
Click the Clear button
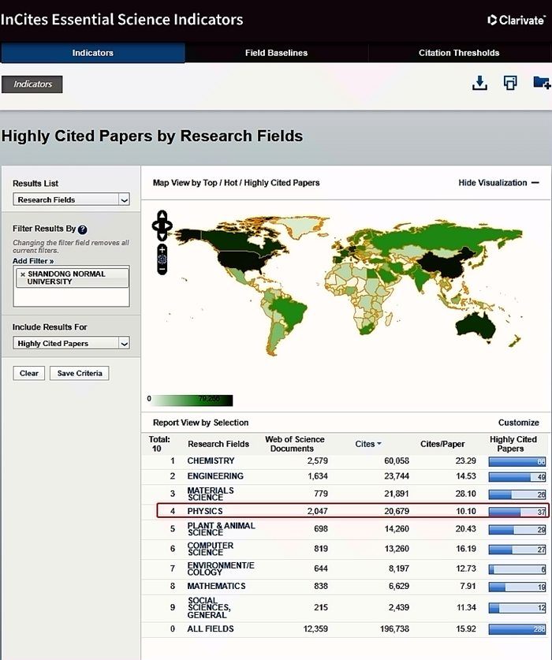coord(28,373)
